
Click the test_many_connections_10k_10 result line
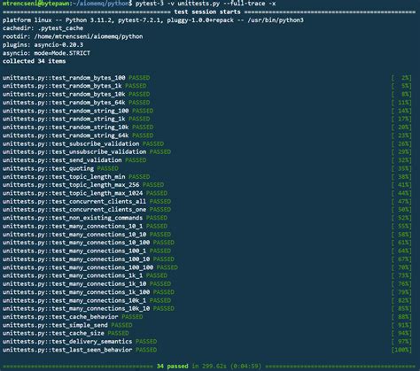click(89, 308)
